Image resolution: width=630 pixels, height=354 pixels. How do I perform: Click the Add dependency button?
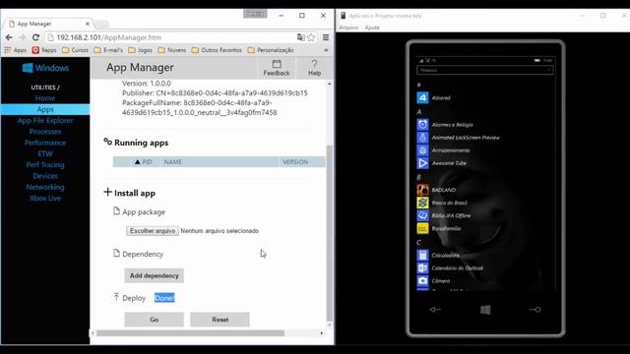[x=154, y=275]
